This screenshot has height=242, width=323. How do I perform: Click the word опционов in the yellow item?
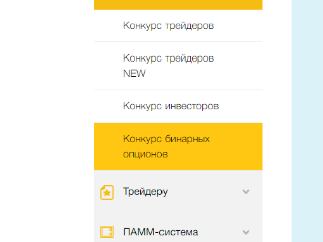[x=145, y=155]
